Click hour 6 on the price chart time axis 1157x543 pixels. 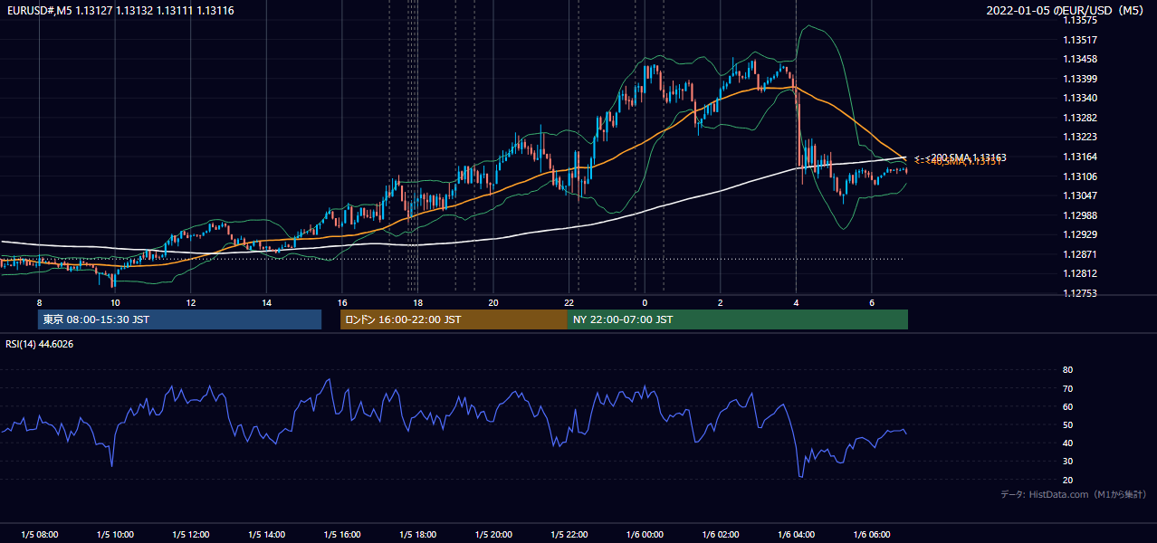[872, 302]
